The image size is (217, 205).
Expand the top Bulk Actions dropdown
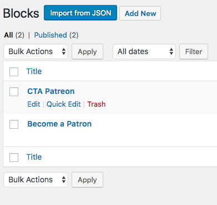(36, 51)
